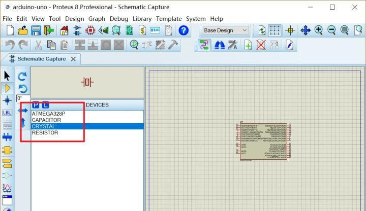The width and height of the screenshot is (366, 211).
Task: Click the Close Project door icon
Action: 49,30
